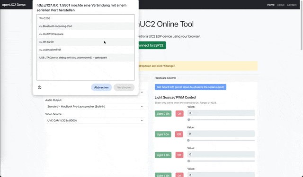Click the Light 1 value input field

coord(221,134)
